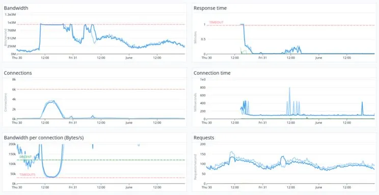Click the TIMEOUTS threshold label
This screenshot has height=195, width=379.
click(x=28, y=175)
